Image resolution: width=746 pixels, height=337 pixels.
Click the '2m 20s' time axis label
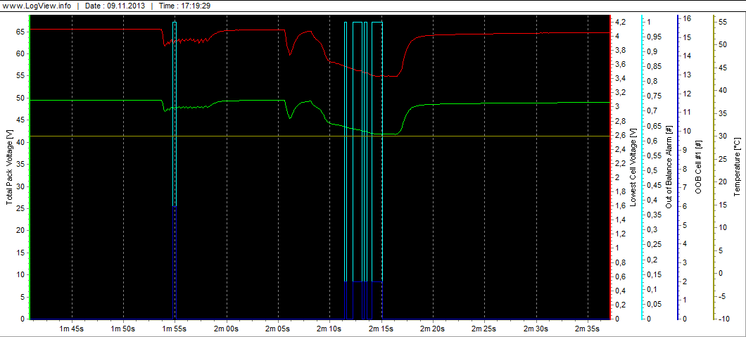point(434,329)
